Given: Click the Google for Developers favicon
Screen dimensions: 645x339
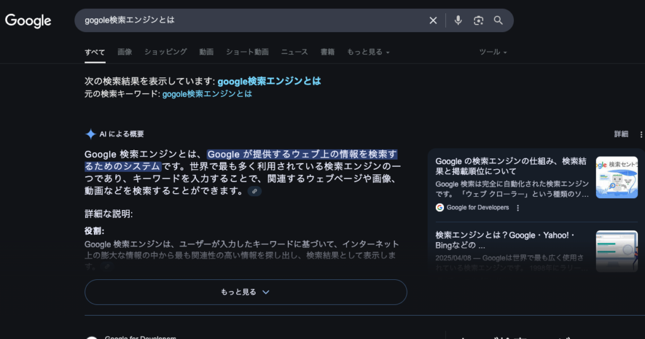Looking at the screenshot, I should point(440,208).
